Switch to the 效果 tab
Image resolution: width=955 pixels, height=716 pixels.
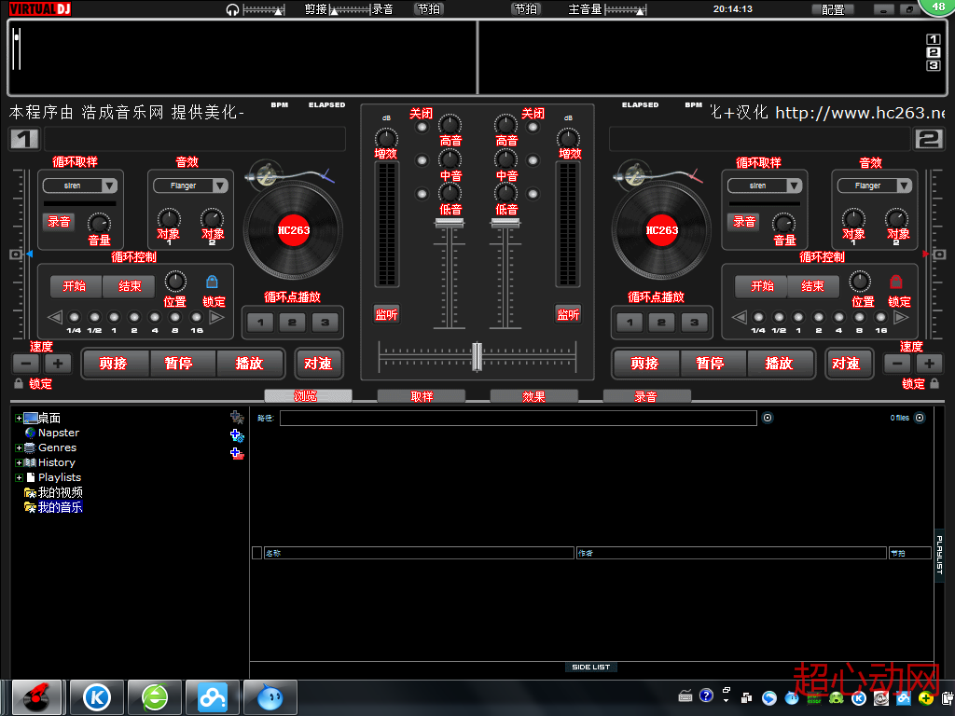click(x=534, y=396)
